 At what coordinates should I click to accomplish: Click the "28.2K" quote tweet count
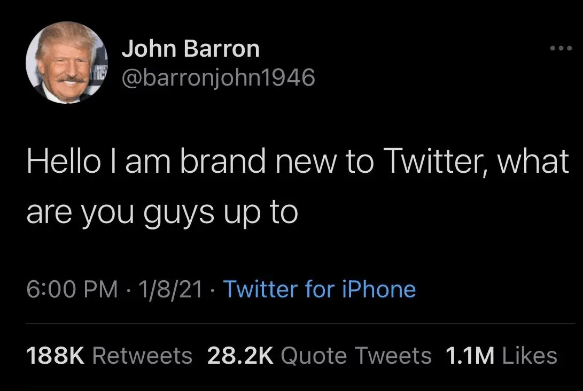pyautogui.click(x=240, y=356)
